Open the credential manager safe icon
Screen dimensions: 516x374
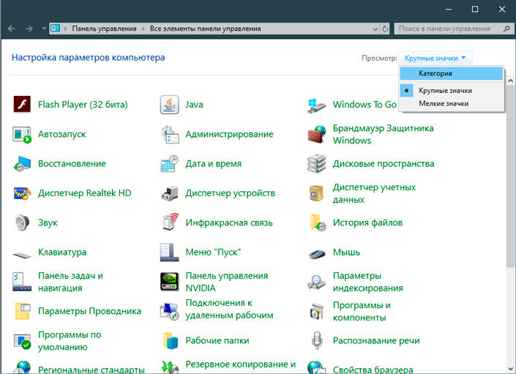pyautogui.click(x=317, y=193)
